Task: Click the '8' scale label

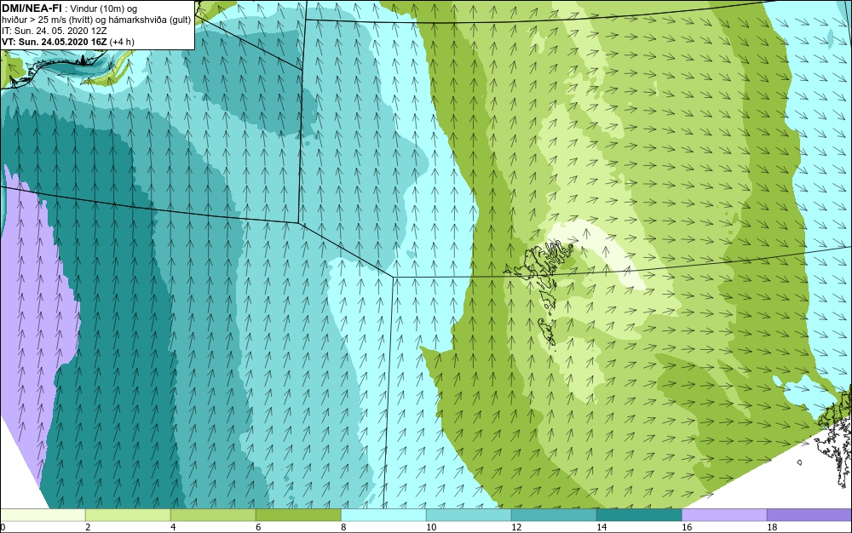Action: tap(343, 527)
